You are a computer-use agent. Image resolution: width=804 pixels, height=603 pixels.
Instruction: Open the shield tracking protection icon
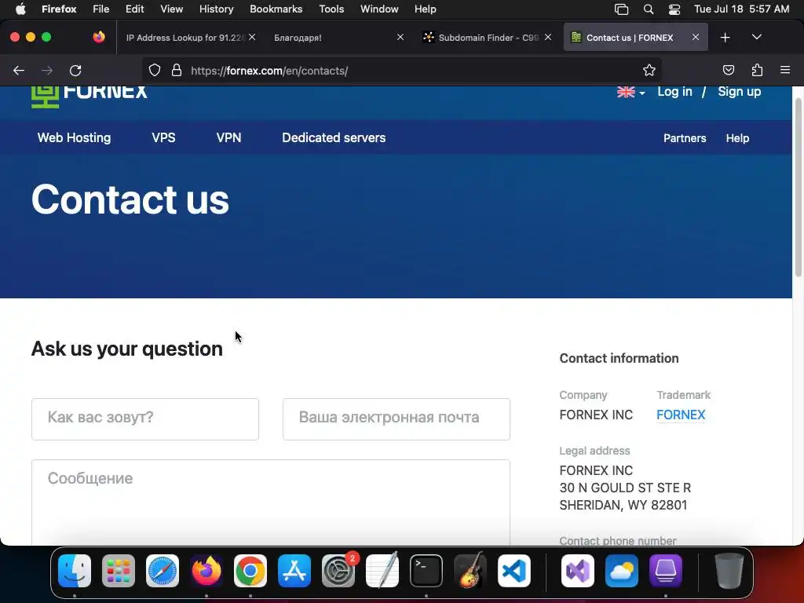pos(155,70)
